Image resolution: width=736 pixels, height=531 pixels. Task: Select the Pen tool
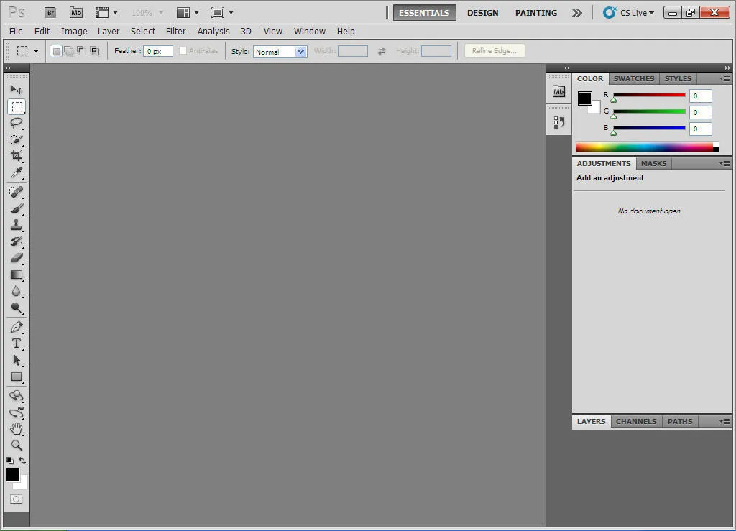17,327
